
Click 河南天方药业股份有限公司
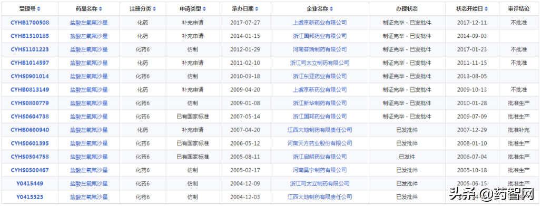click(x=320, y=143)
